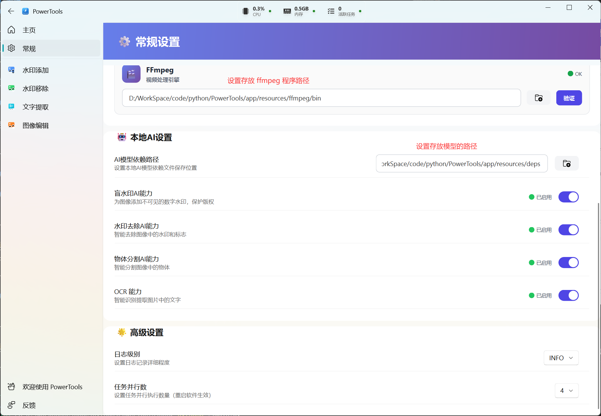
Task: Click the FFmpeg path input field
Action: pyautogui.click(x=321, y=98)
